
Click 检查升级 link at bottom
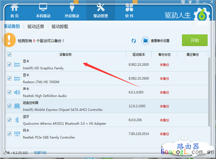[40, 153]
